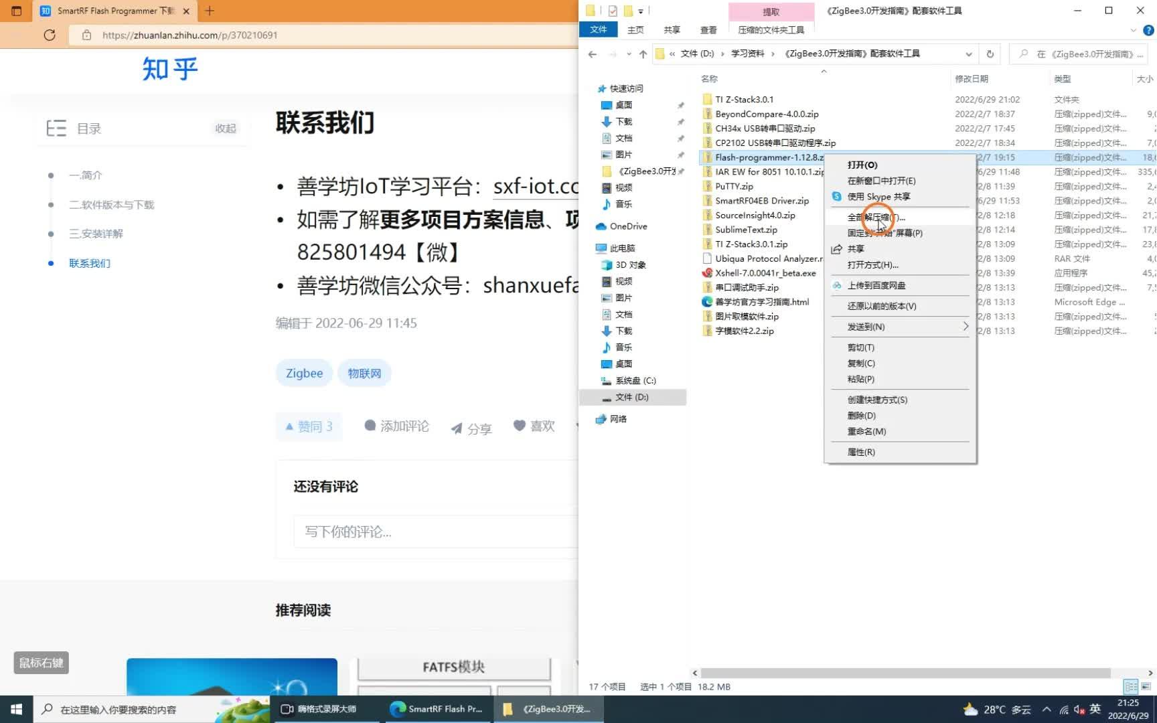Screen dimensions: 1157x723
Task: Unmute the system volume in the tray
Action: (1077, 709)
